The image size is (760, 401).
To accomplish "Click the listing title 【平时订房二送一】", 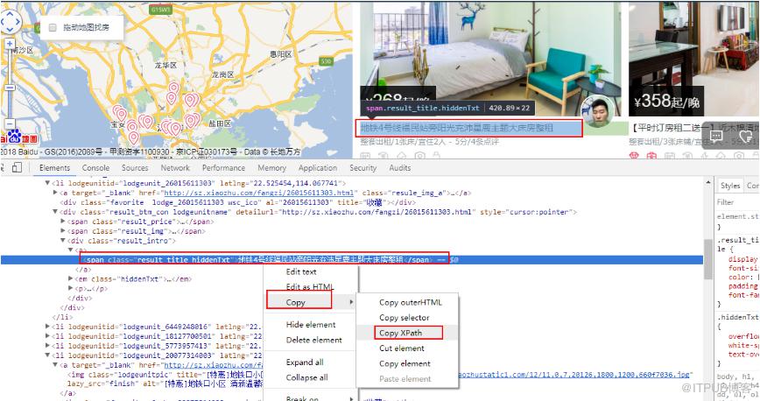I will pyautogui.click(x=673, y=129).
